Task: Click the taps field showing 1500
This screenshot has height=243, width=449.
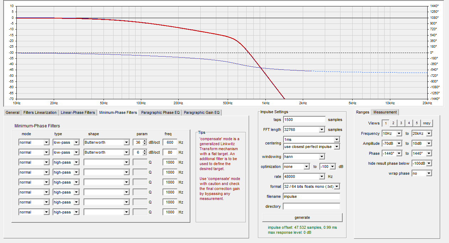Action: tap(304, 120)
